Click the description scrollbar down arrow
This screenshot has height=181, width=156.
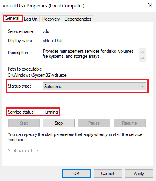click(142, 59)
